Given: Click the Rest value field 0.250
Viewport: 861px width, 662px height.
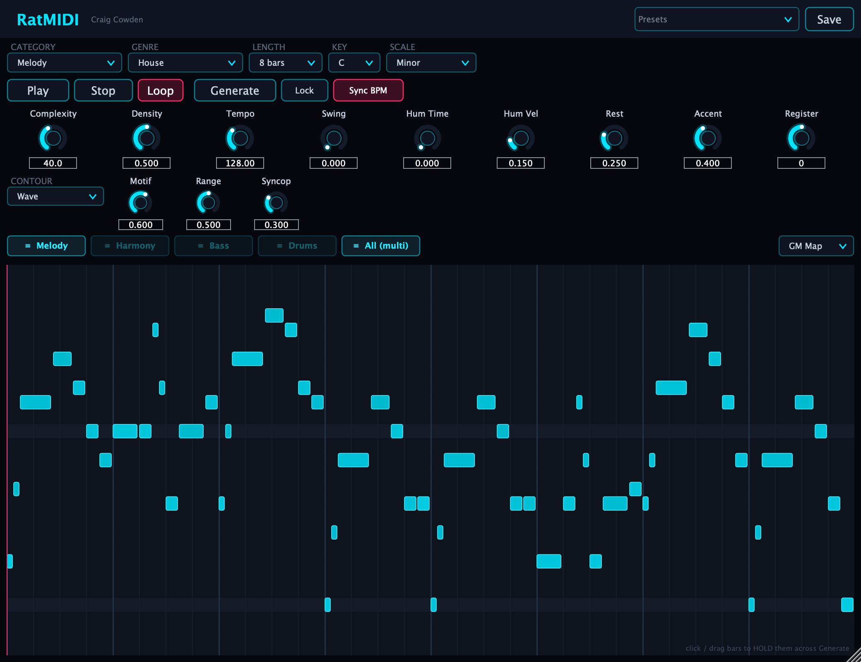Looking at the screenshot, I should click(614, 163).
